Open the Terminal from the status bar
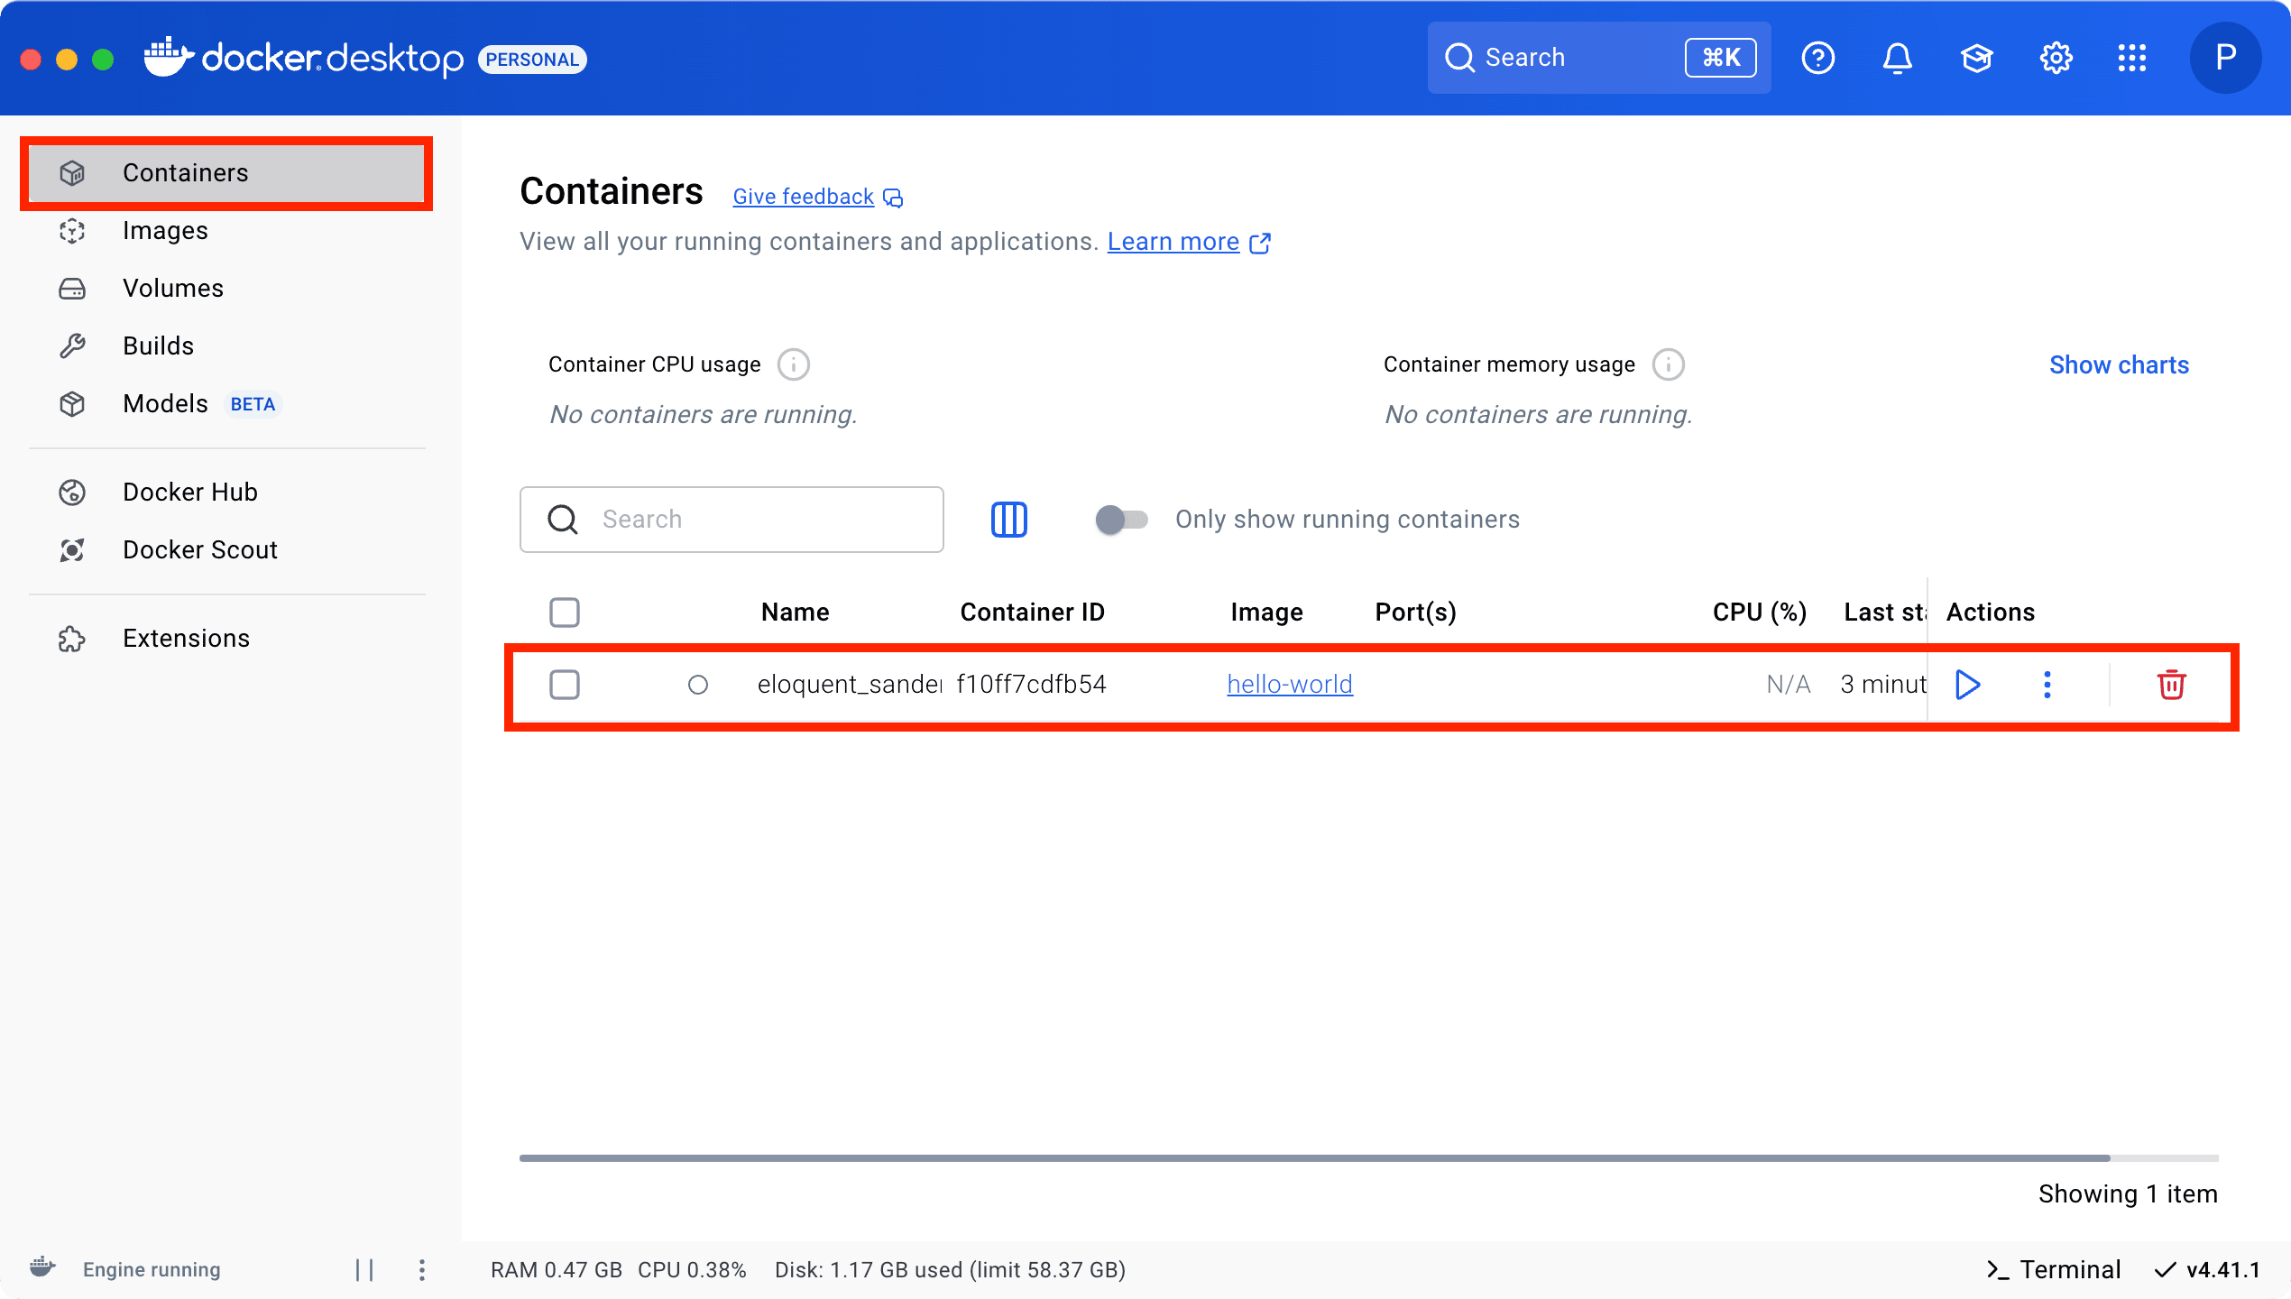 tap(2053, 1270)
